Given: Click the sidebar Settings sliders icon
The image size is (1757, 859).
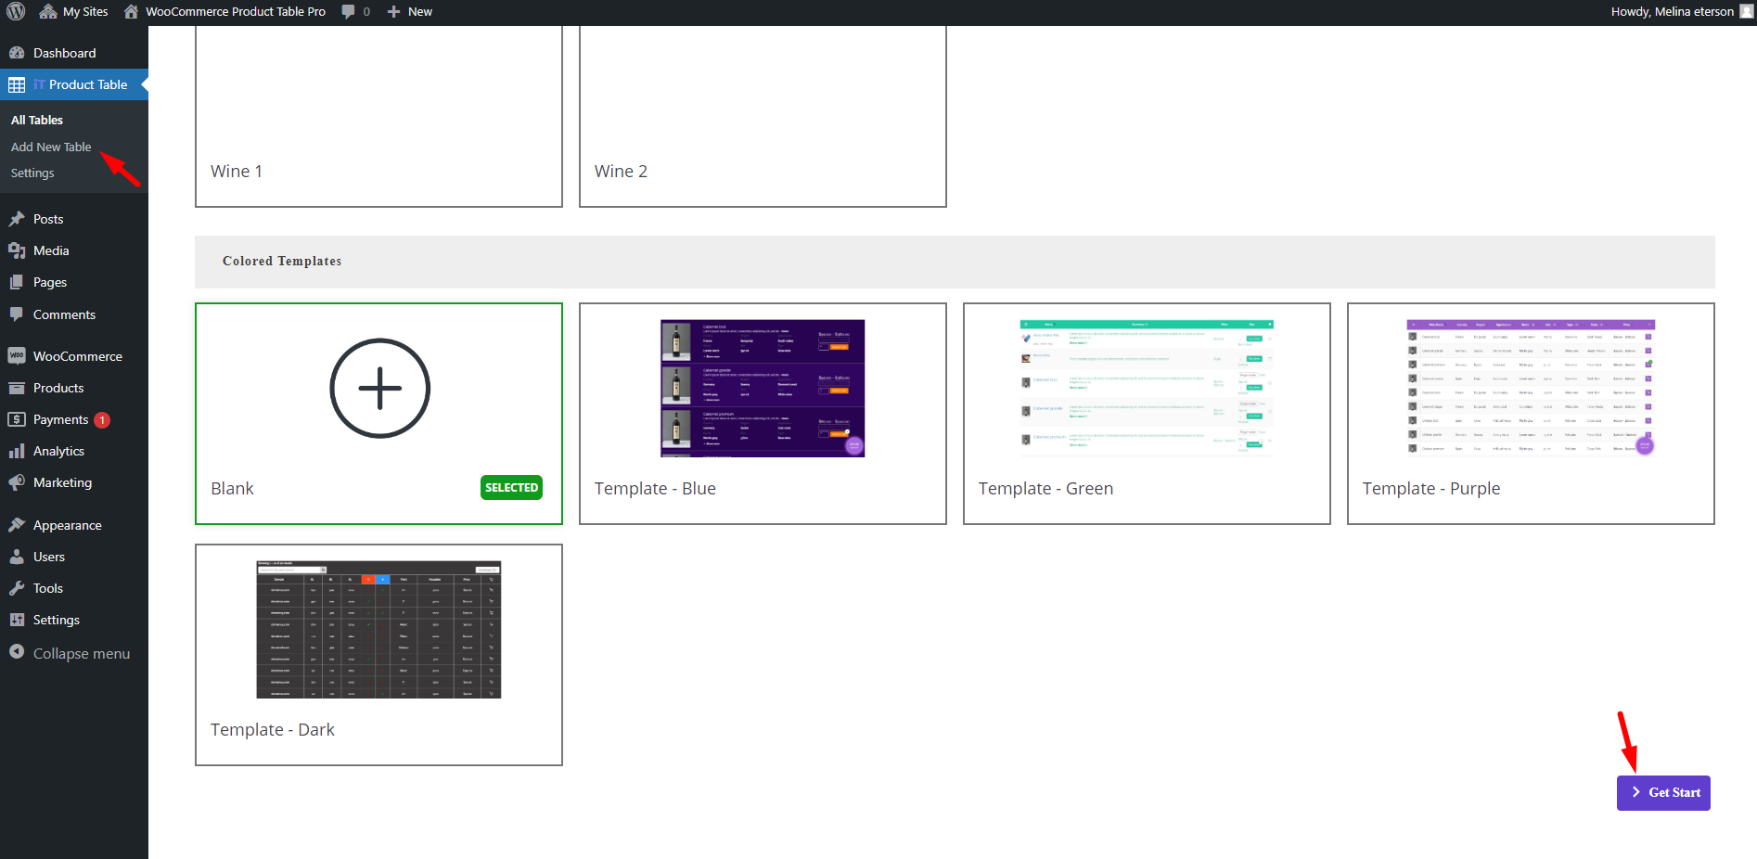Looking at the screenshot, I should pos(17,620).
